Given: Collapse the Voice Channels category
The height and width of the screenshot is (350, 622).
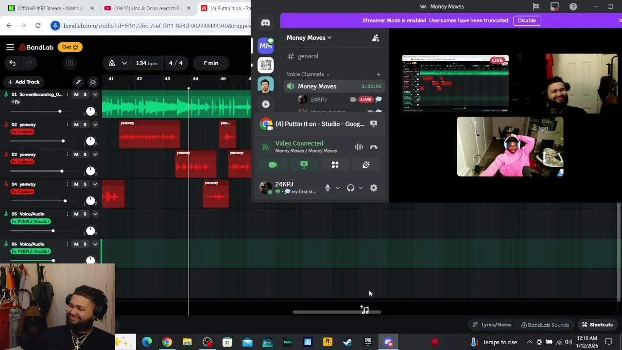Looking at the screenshot, I should click(x=308, y=74).
